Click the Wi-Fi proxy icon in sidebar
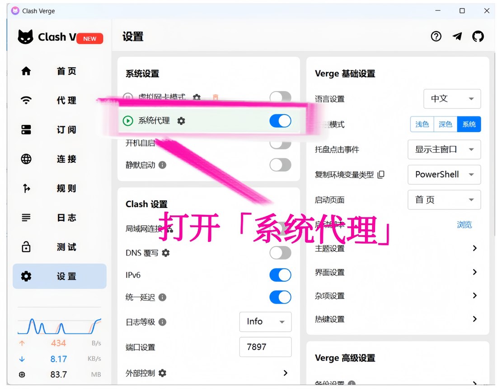Image resolution: width=497 pixels, height=389 pixels. (x=26, y=100)
